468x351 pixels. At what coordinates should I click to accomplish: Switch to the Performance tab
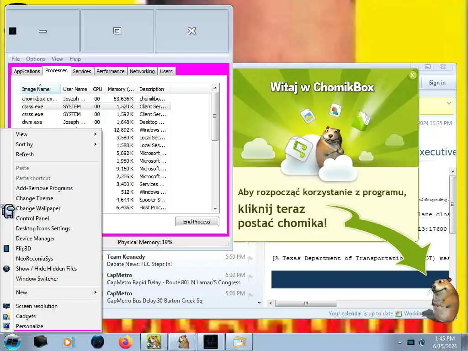[111, 71]
